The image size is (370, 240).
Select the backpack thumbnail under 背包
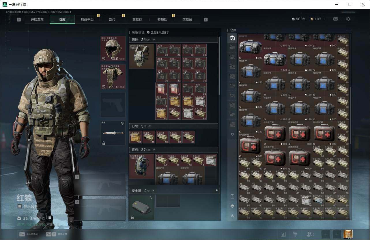(142, 166)
